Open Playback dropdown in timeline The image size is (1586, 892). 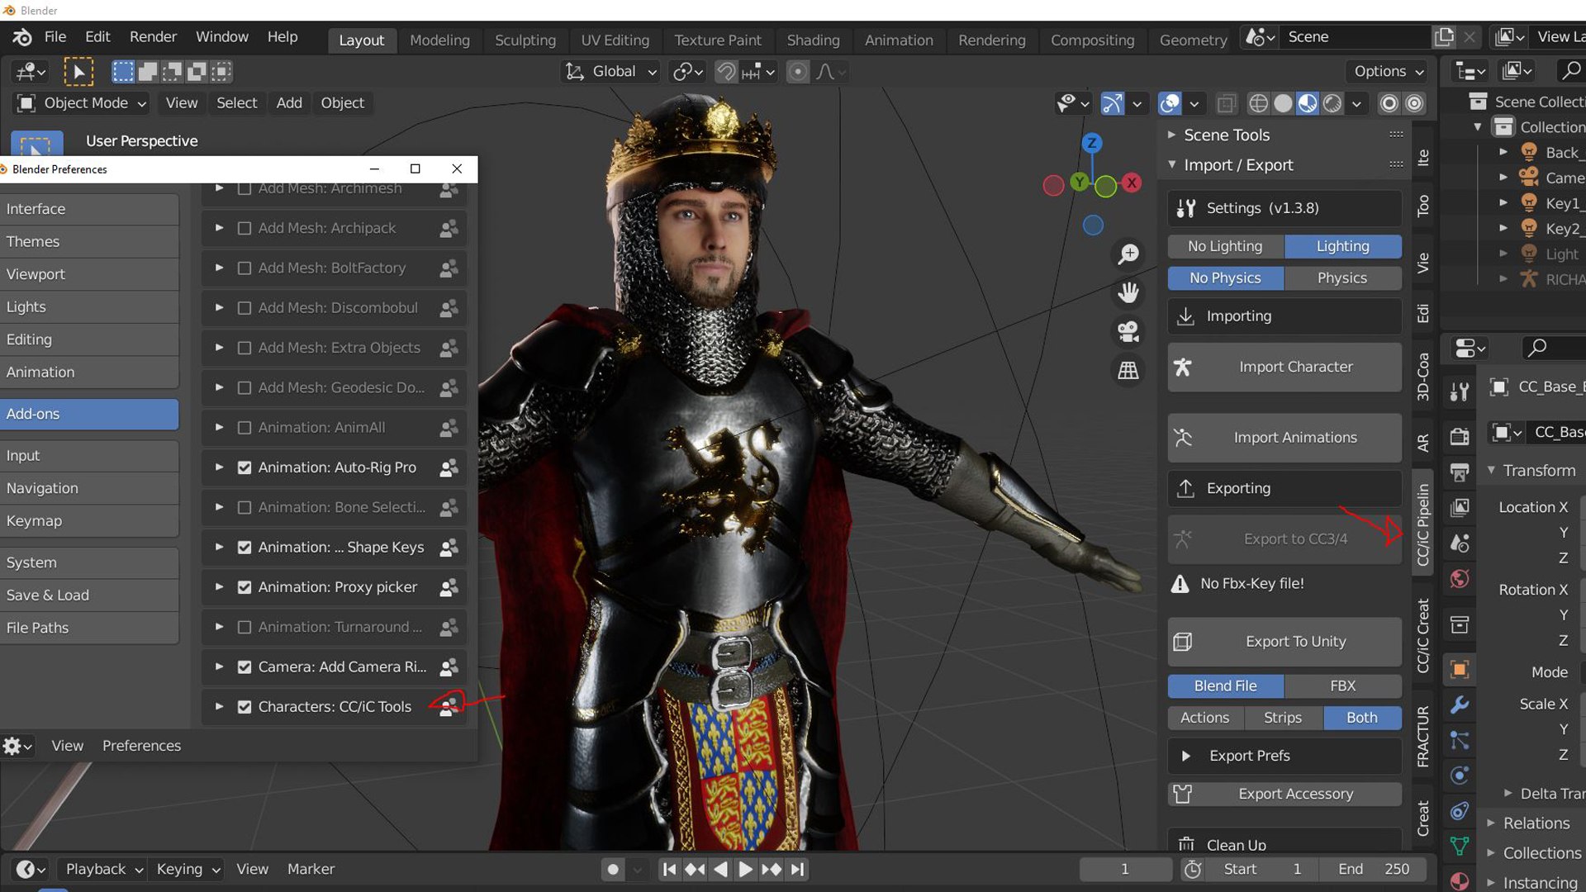coord(104,869)
